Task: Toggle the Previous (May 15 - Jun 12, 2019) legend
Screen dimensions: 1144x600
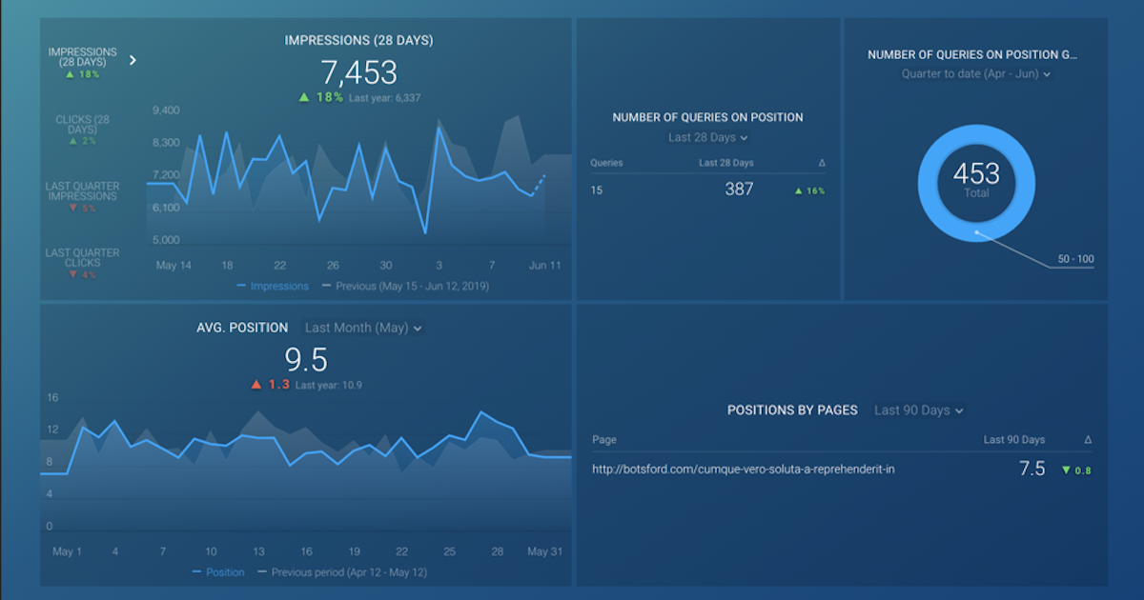Action: click(x=405, y=286)
